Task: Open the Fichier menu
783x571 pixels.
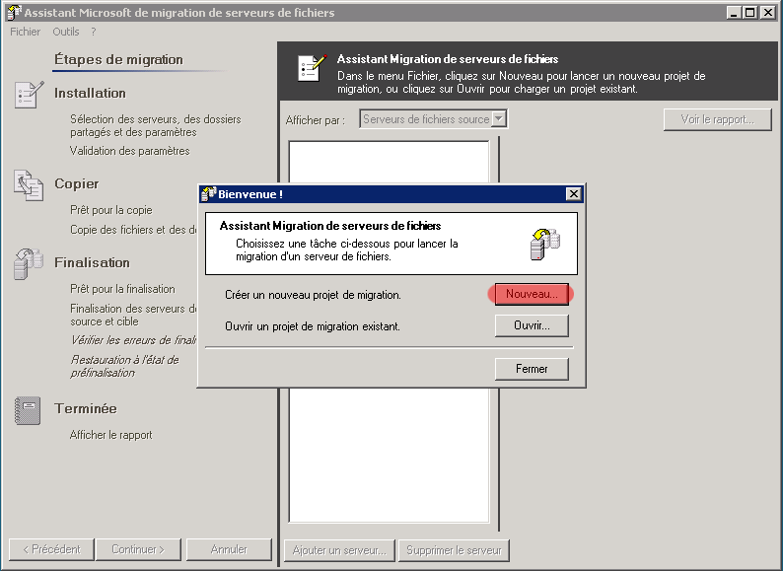Action: 25,32
